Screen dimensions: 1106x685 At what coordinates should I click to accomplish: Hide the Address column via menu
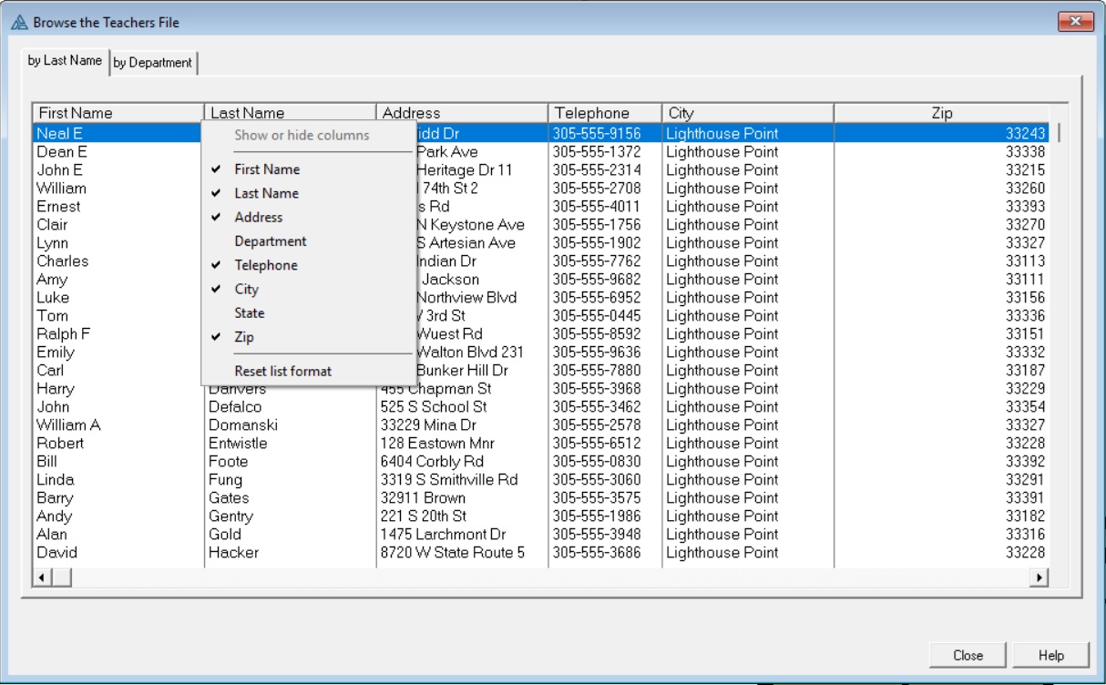click(x=258, y=218)
